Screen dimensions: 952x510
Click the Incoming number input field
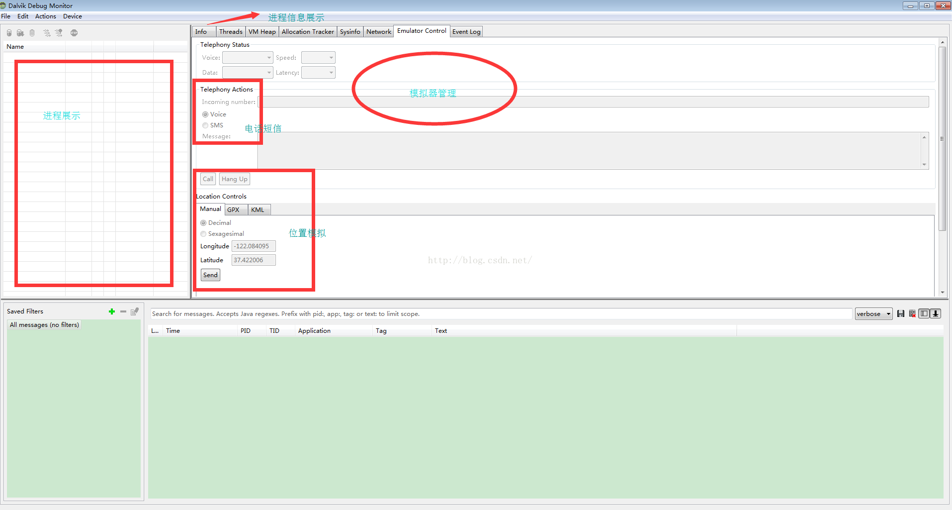point(593,102)
